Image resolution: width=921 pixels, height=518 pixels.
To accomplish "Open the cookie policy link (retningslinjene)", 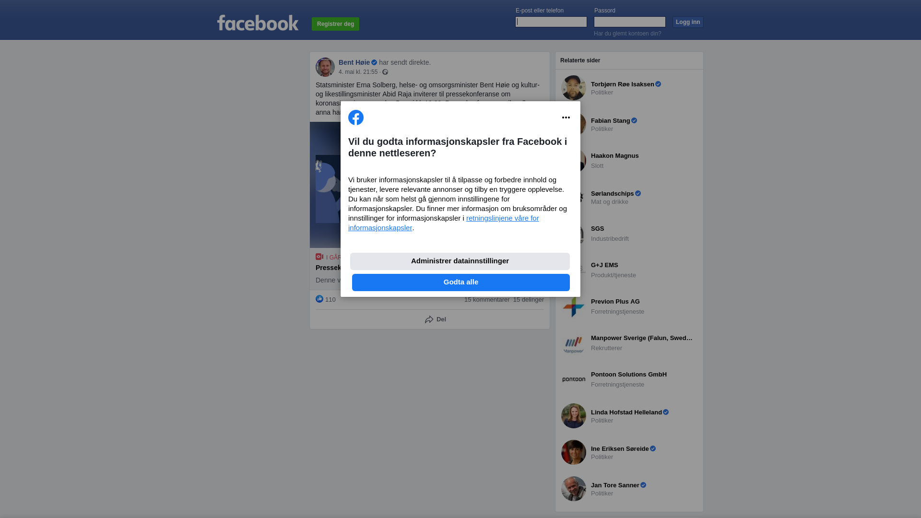I will coord(444,223).
